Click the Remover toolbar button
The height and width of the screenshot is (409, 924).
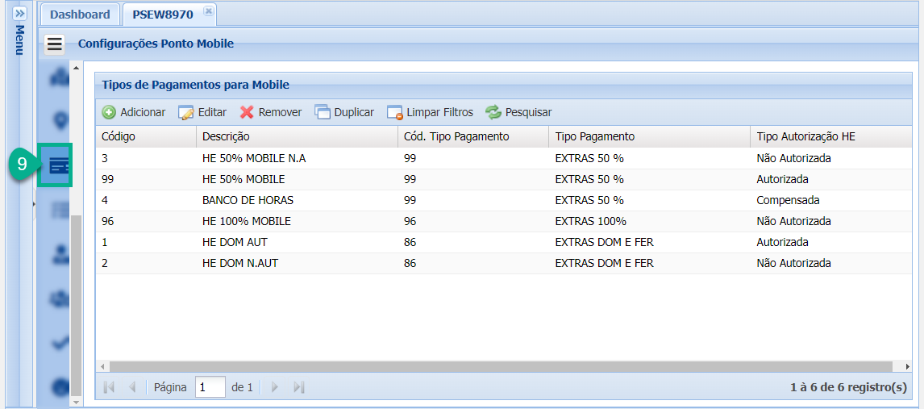[270, 112]
